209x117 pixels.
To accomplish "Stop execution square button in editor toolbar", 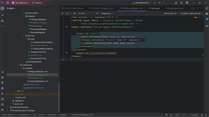I will coord(97,13).
